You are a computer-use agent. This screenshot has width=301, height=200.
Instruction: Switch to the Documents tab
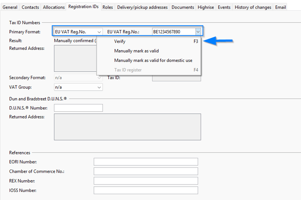tap(183, 7)
